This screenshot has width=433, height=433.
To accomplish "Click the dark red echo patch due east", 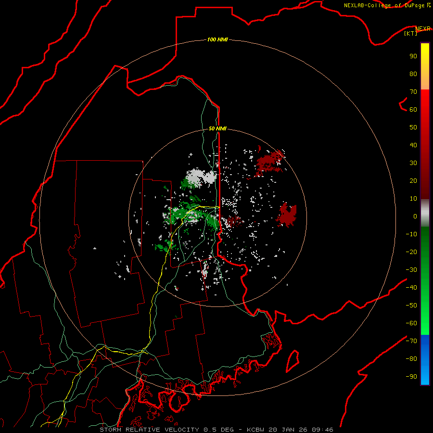I will coord(287,214).
